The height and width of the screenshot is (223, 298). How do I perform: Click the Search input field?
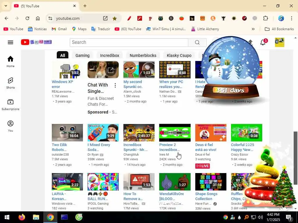tap(129, 42)
